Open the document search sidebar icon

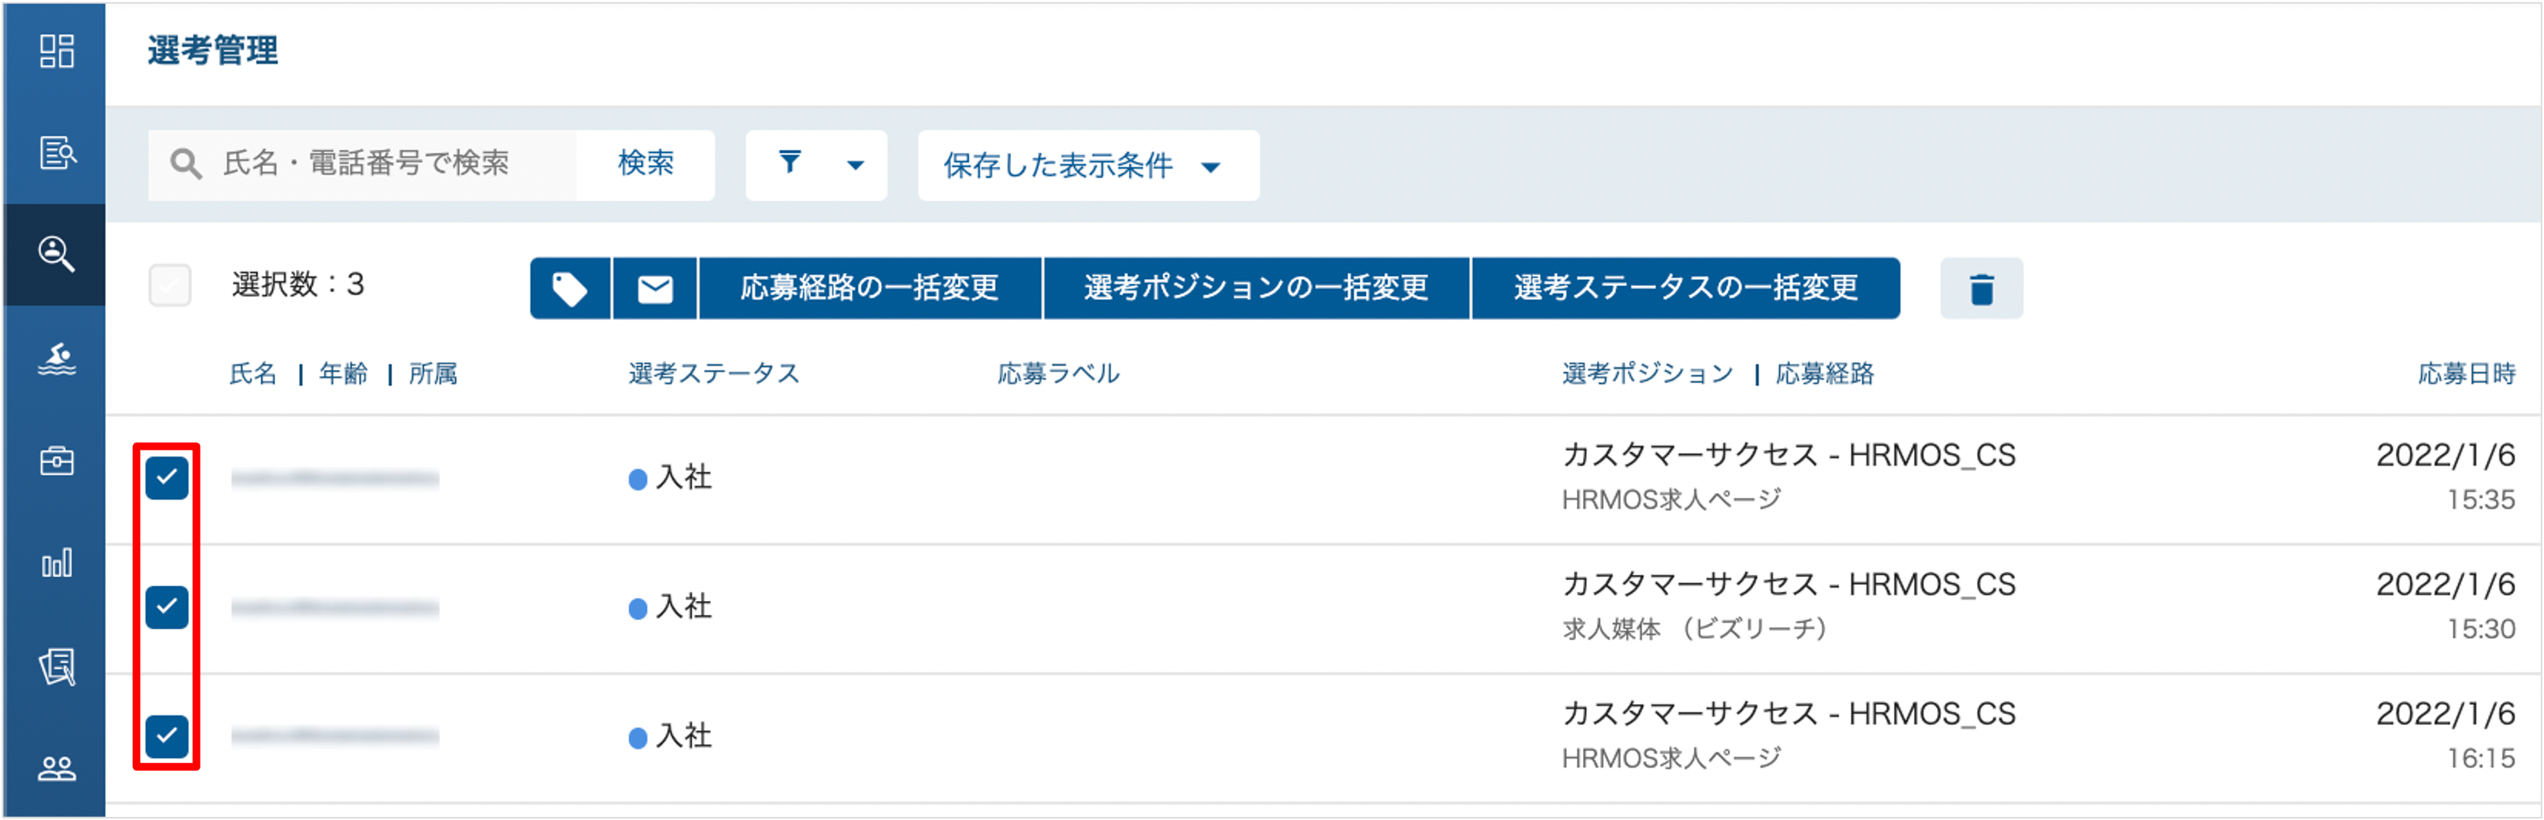56,153
